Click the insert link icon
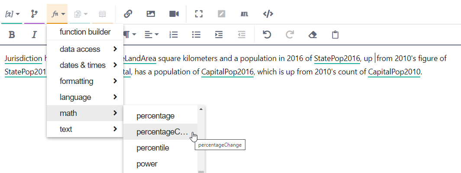Viewport: 461px width, 173px height. [x=128, y=14]
